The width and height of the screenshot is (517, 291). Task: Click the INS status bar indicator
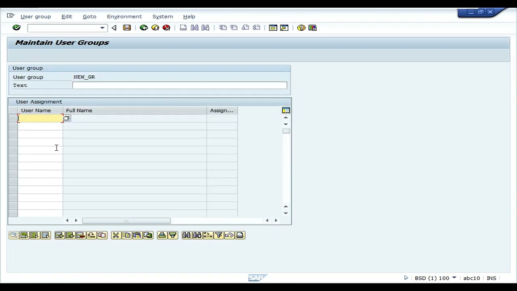click(491, 278)
